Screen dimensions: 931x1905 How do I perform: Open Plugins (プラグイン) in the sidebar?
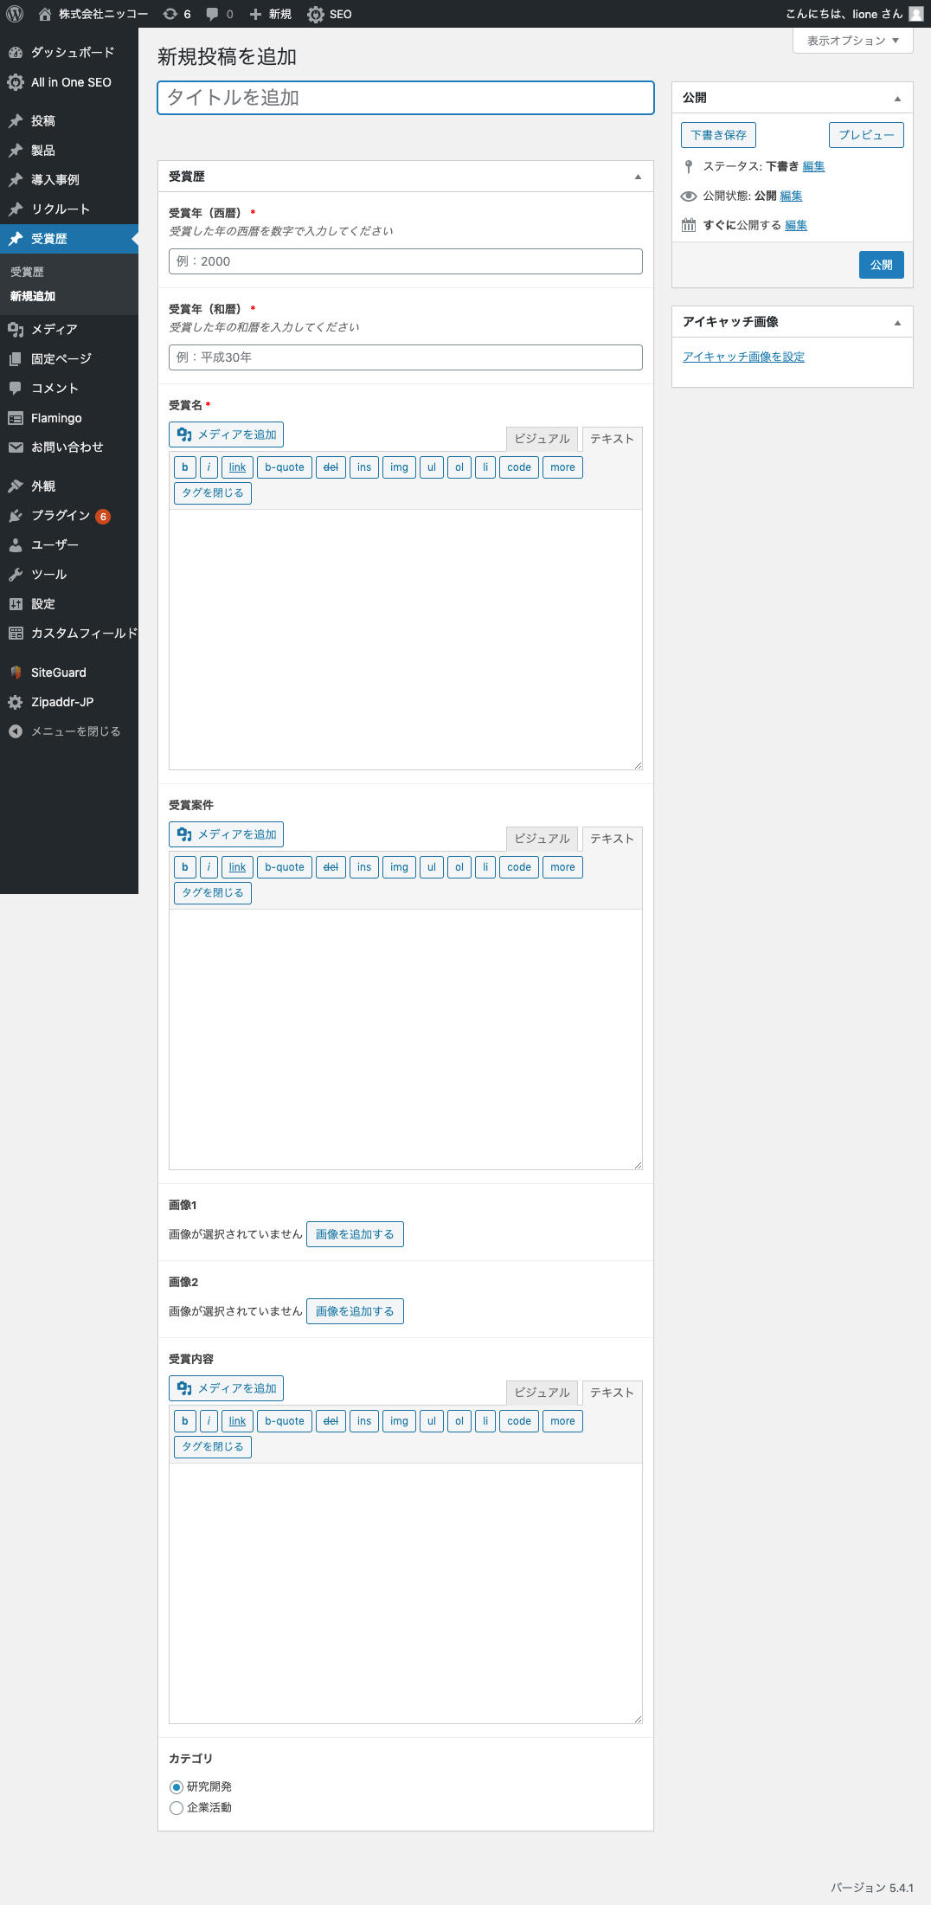[60, 516]
